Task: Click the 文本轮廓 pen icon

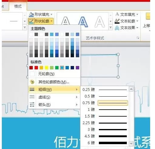Action: pos(117,21)
